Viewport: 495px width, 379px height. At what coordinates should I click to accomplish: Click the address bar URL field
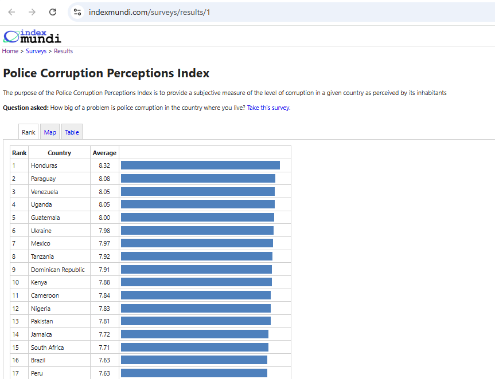[x=229, y=12]
